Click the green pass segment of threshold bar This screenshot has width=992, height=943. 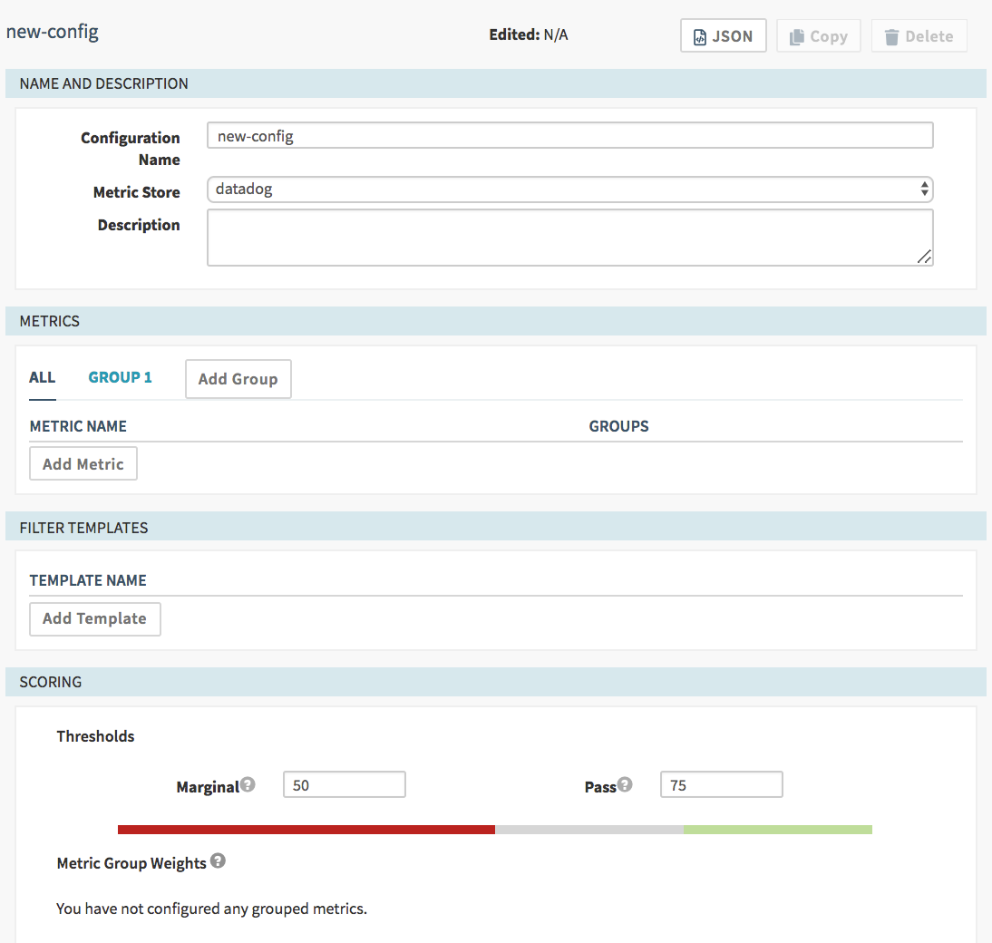point(777,829)
